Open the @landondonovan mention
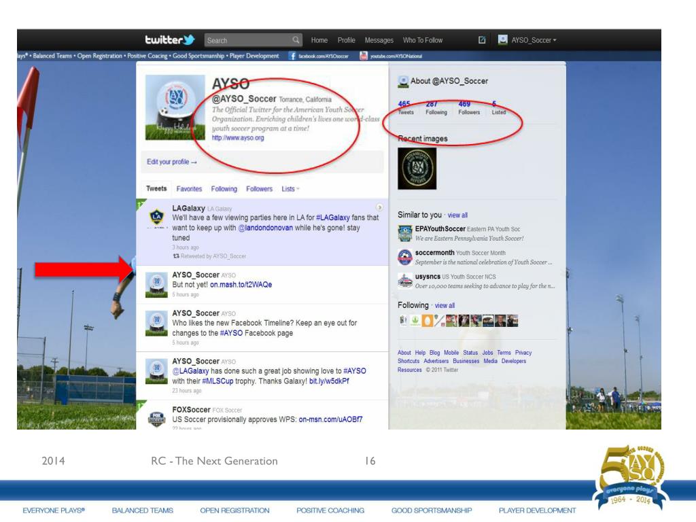696x522 pixels. click(266, 228)
